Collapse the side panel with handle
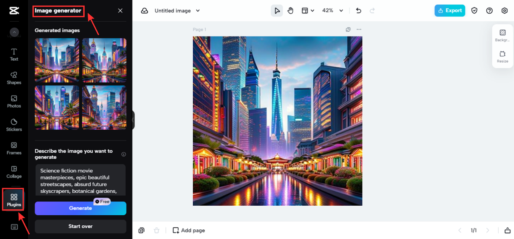The image size is (514, 239). pyautogui.click(x=133, y=120)
